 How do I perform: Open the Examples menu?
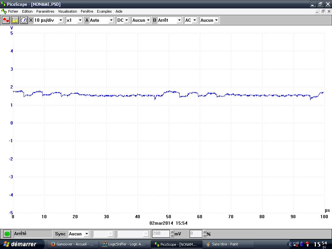104,11
